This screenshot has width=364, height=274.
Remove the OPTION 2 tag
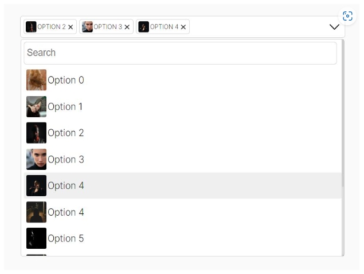click(x=71, y=27)
